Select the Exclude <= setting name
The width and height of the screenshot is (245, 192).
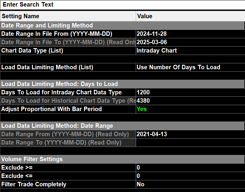tap(68, 176)
